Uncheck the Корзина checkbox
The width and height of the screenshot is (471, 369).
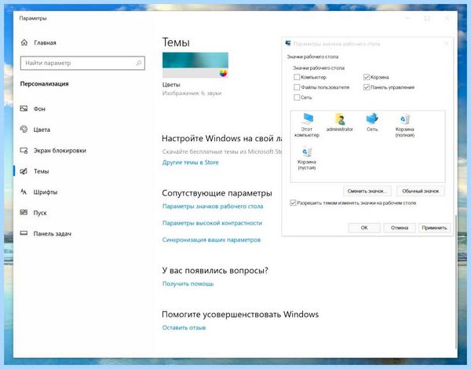[366, 77]
